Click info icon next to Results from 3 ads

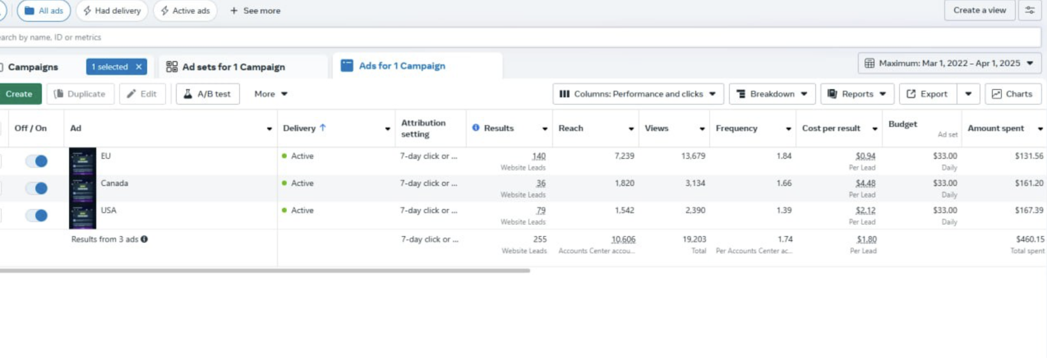(x=144, y=239)
